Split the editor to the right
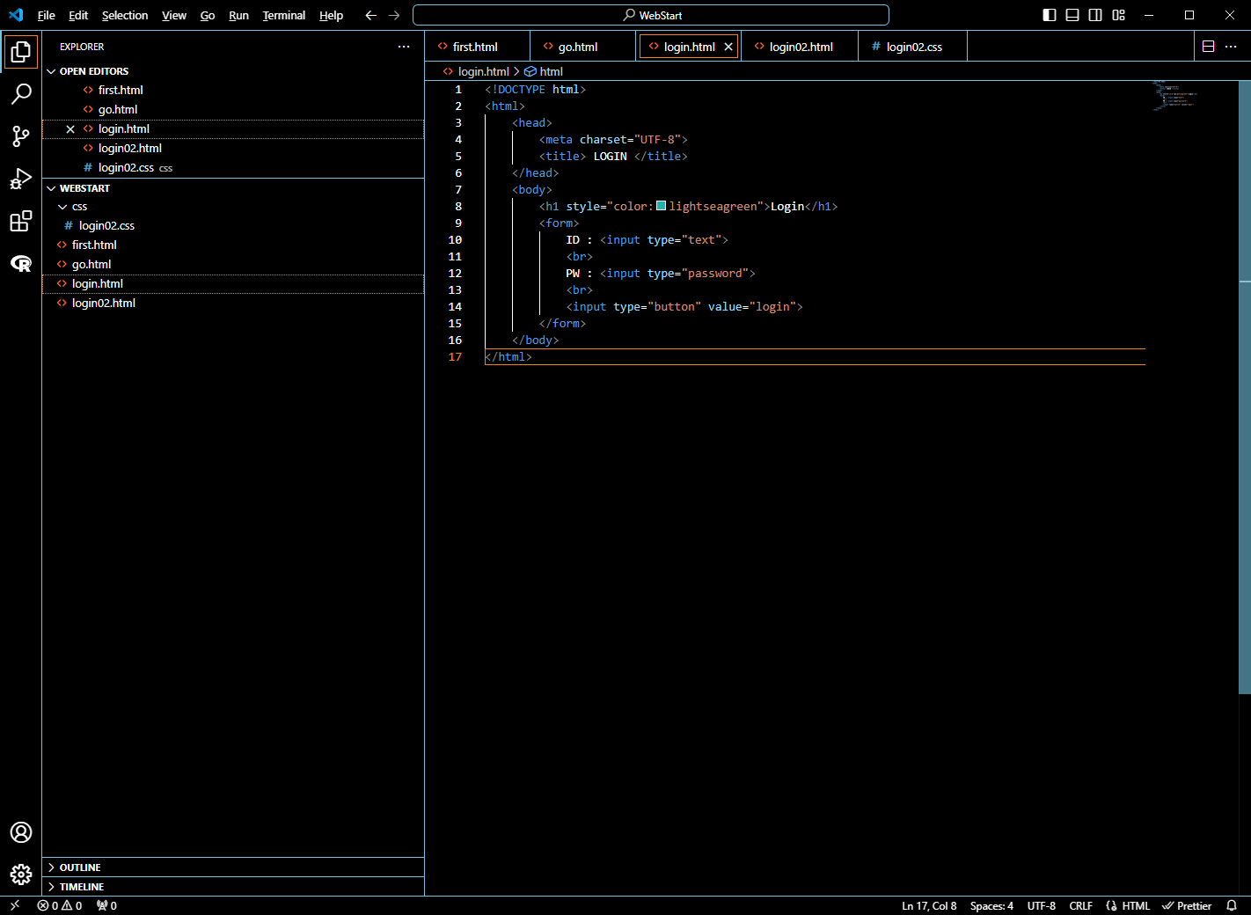The width and height of the screenshot is (1251, 915). [x=1209, y=47]
